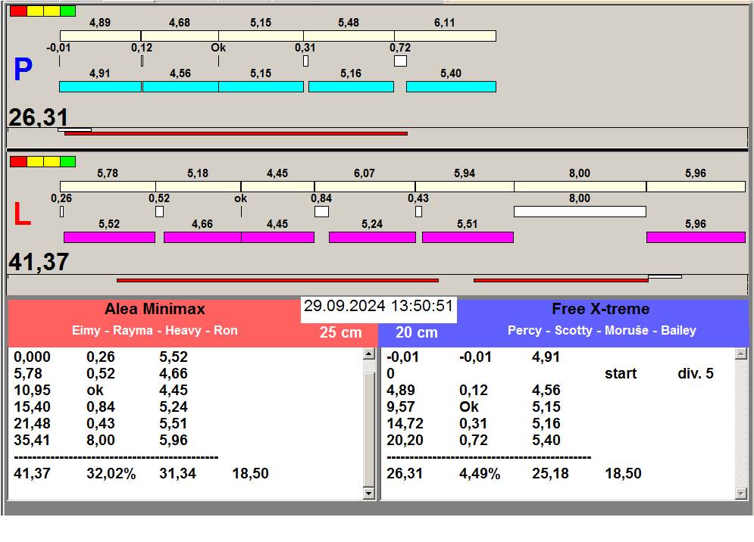Click the cream bar labeled 5,94 in lane L

(465, 186)
